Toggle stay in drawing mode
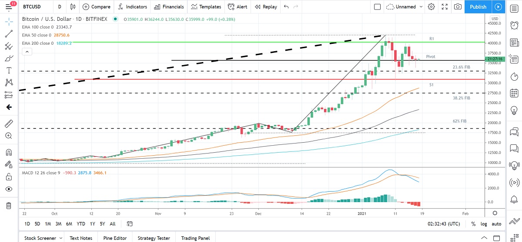522x242 pixels. (9, 164)
